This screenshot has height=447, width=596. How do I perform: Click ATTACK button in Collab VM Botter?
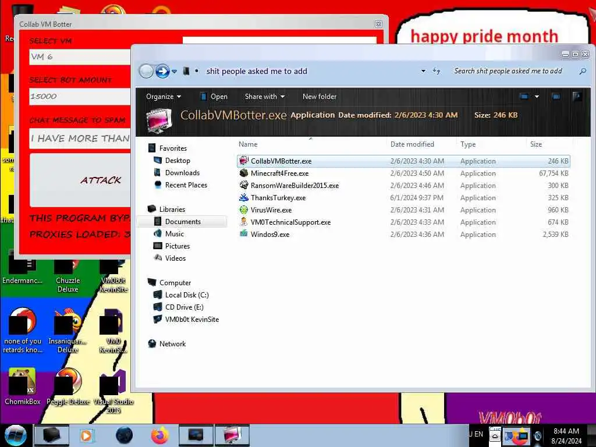[80, 180]
